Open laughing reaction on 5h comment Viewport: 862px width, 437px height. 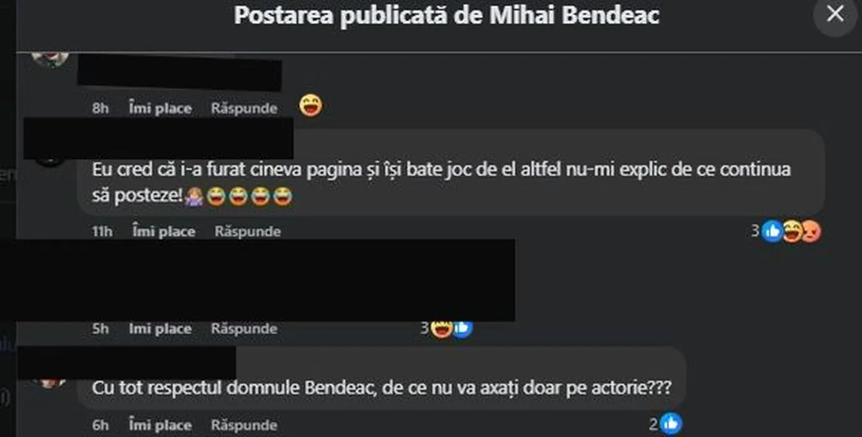click(x=441, y=328)
